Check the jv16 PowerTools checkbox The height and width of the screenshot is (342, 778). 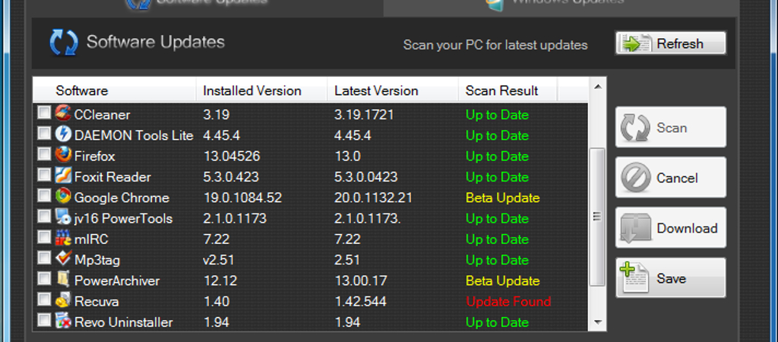[44, 217]
